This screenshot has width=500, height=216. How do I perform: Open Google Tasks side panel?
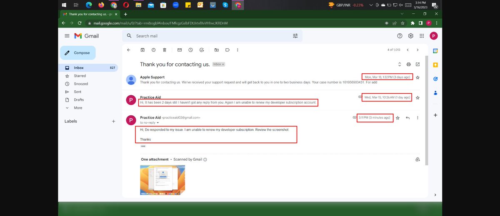tap(435, 79)
